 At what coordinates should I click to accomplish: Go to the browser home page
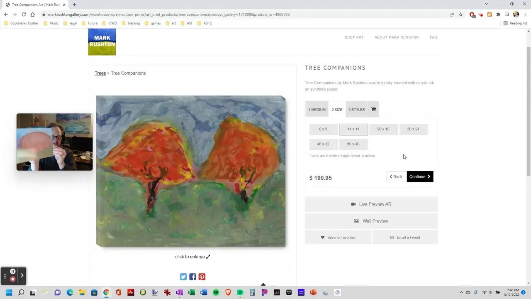click(x=33, y=15)
